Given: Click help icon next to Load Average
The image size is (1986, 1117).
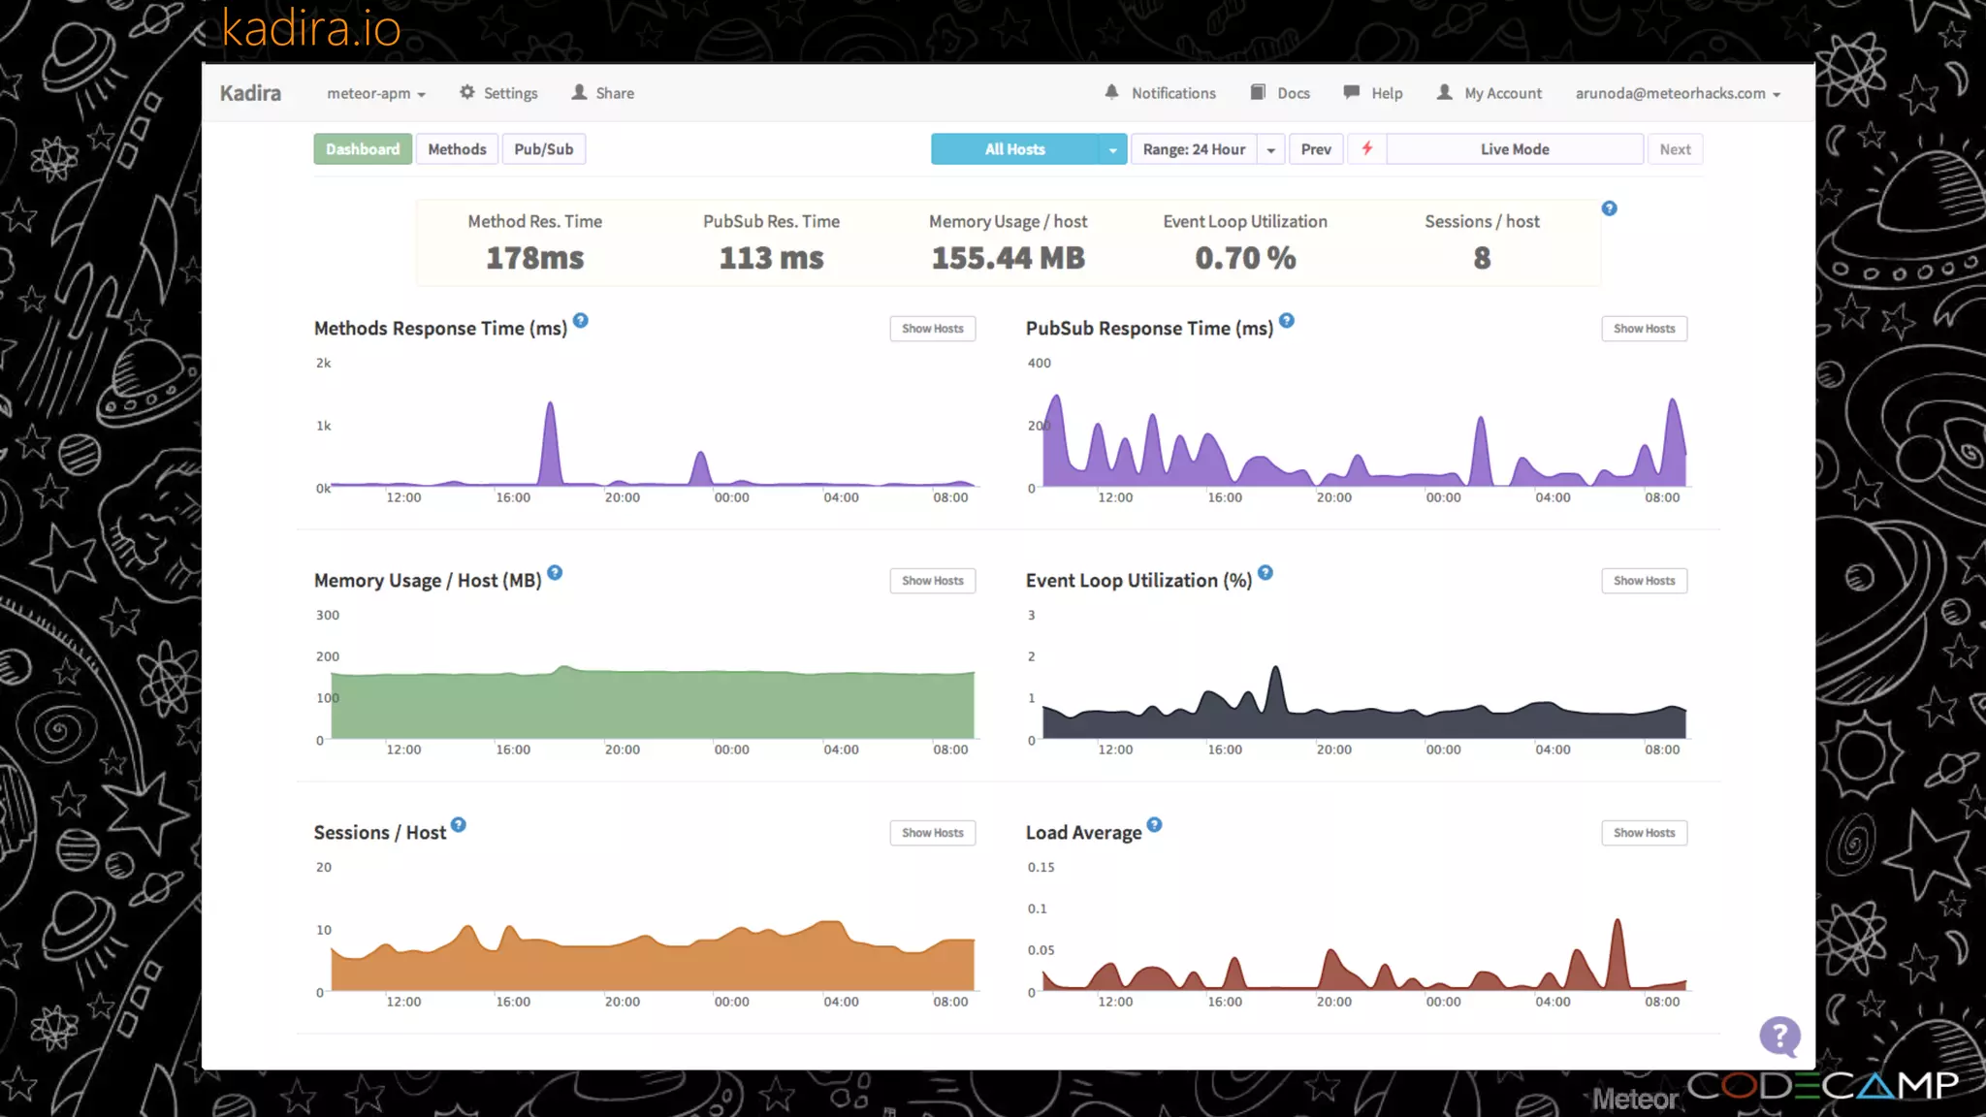Looking at the screenshot, I should coord(1154,825).
